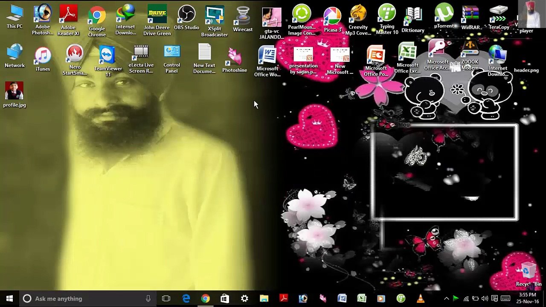
Task: Open Microsoft Office Word desktop shortcut
Action: (267, 62)
